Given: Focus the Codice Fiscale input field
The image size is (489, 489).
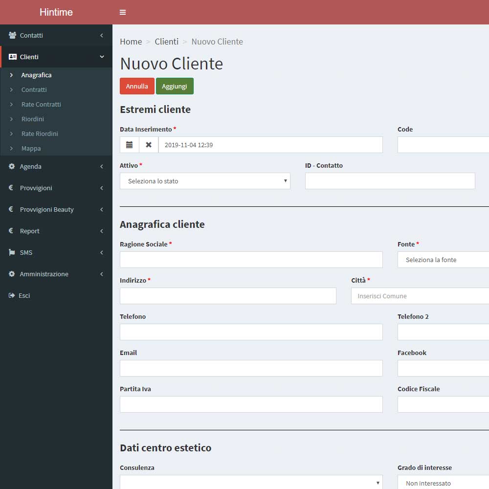Looking at the screenshot, I should click(443, 404).
